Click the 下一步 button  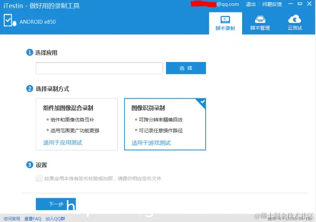pos(56,204)
